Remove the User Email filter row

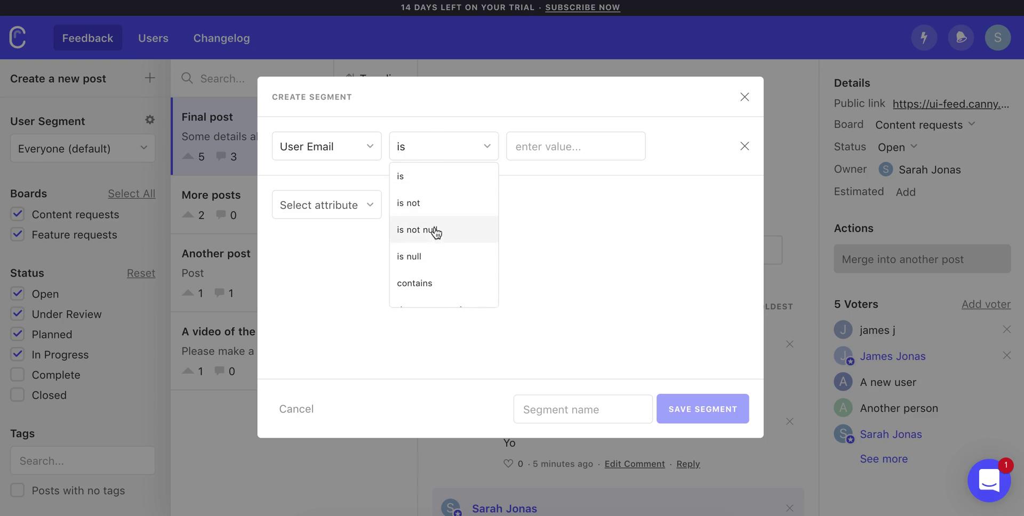click(745, 146)
